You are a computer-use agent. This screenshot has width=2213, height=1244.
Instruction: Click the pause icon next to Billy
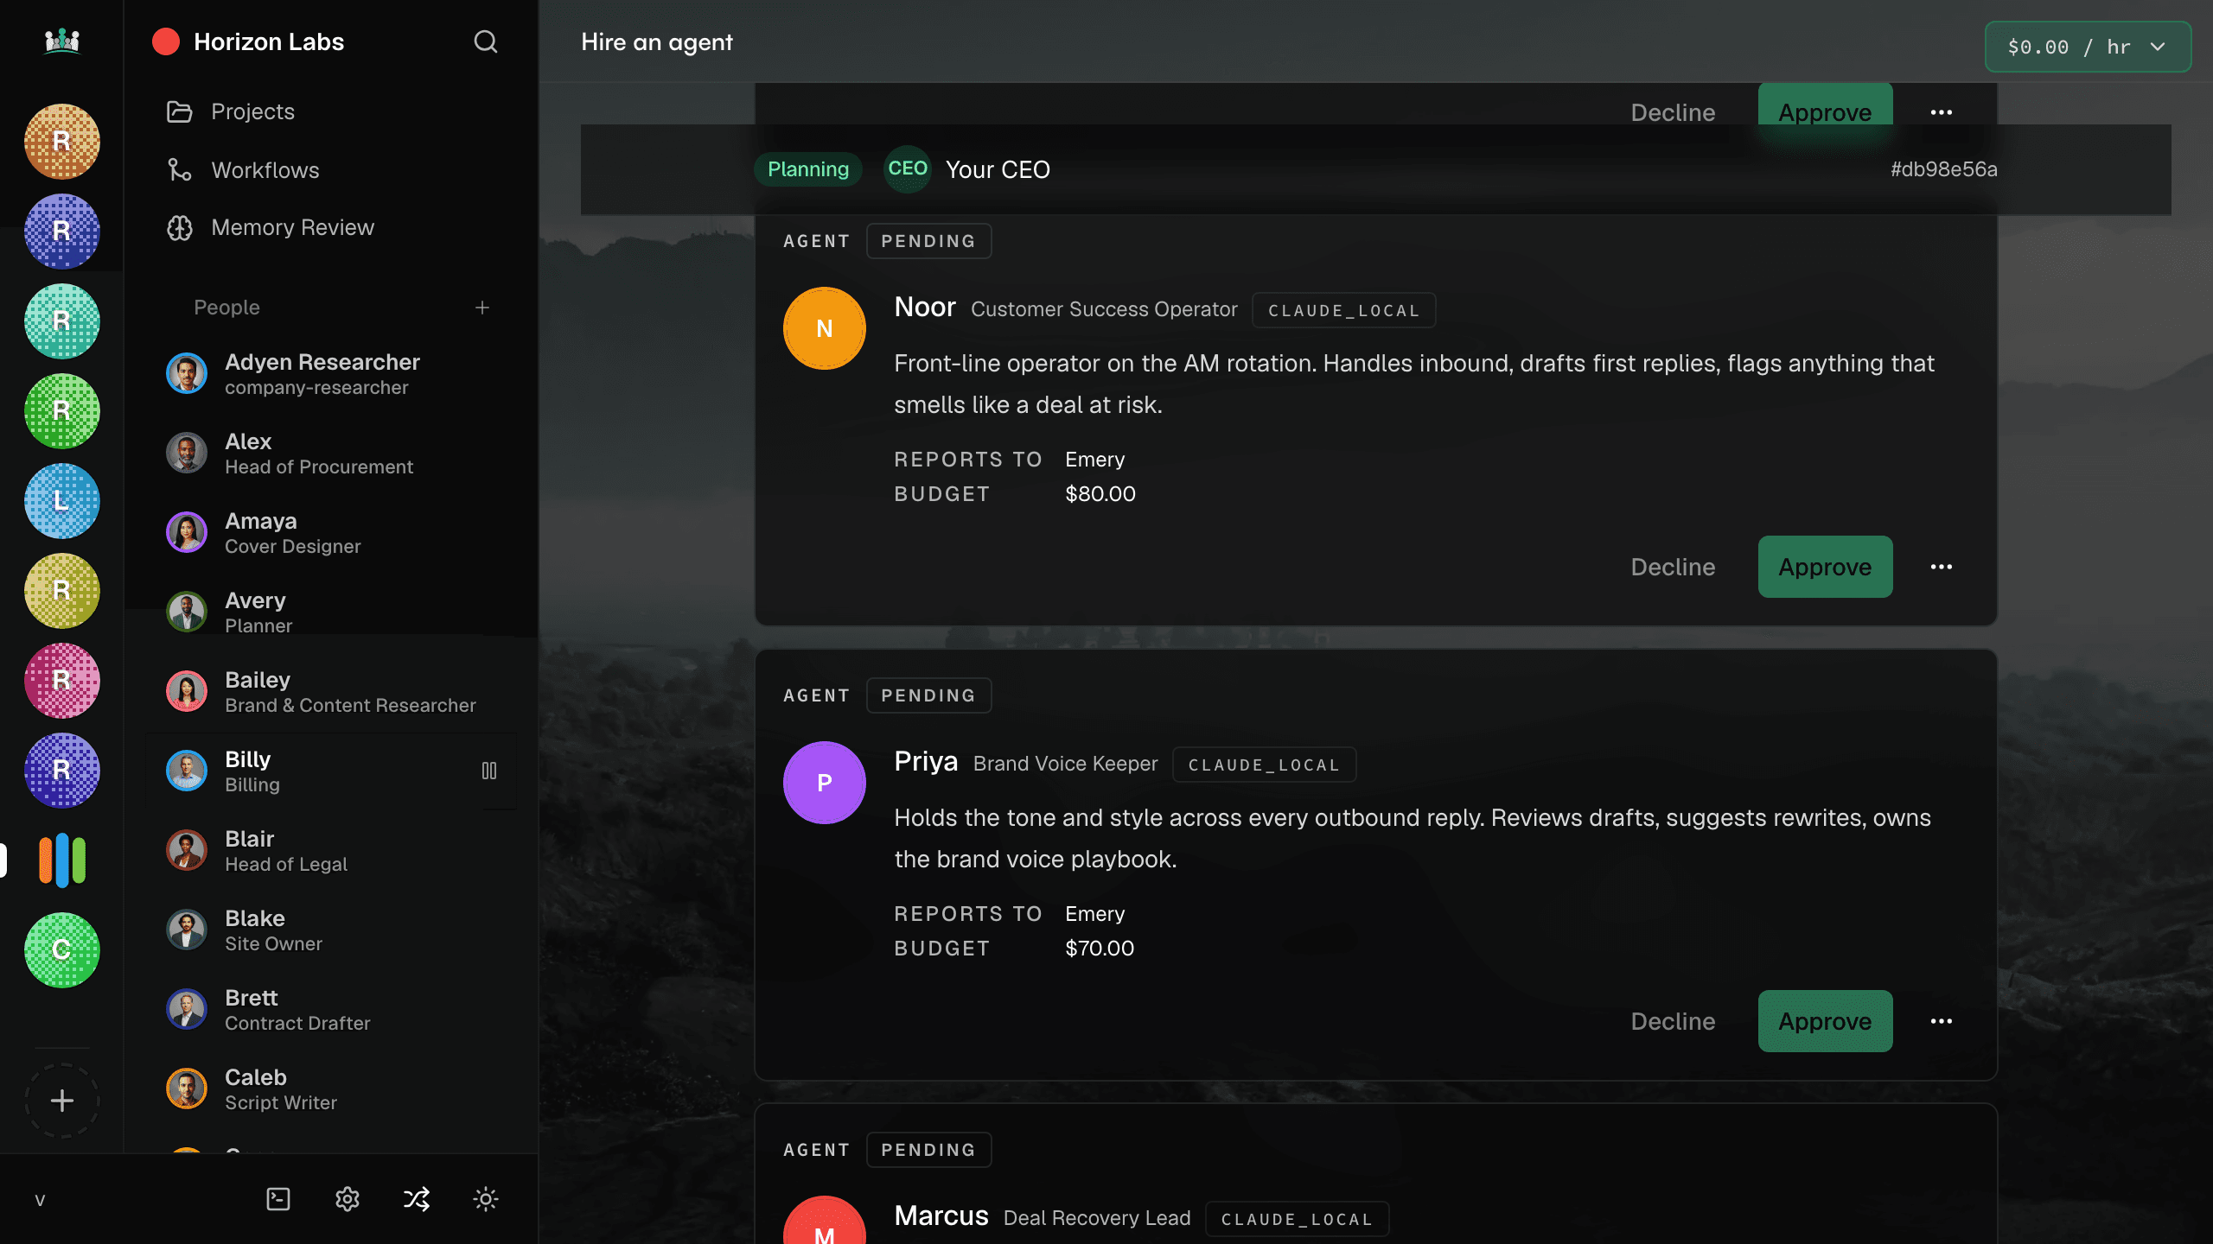click(x=489, y=771)
